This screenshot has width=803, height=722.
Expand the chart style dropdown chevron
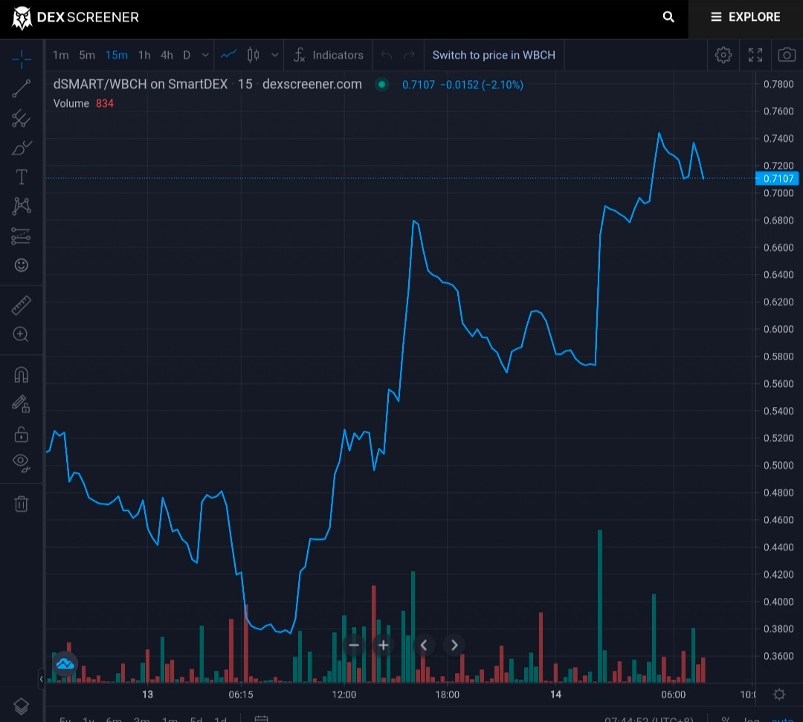[x=275, y=55]
